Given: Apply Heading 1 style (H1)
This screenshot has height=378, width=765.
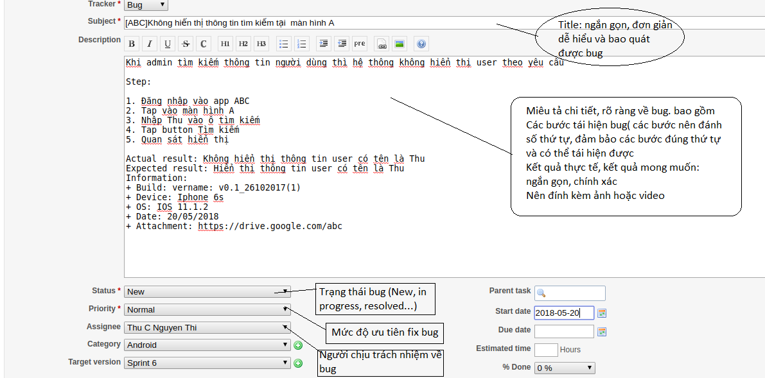Looking at the screenshot, I should pyautogui.click(x=225, y=44).
